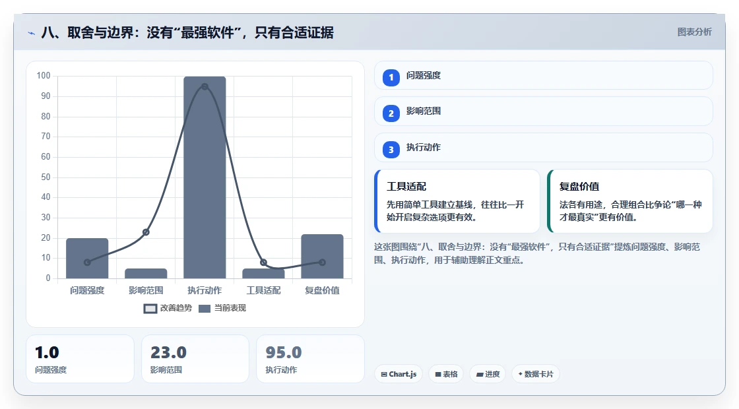Select the 影响范围 list row
Viewport: 739px width, 409px height.
point(544,111)
